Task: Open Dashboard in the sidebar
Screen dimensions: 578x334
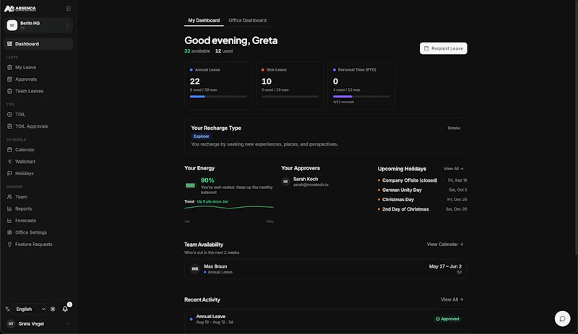Action: pos(38,44)
